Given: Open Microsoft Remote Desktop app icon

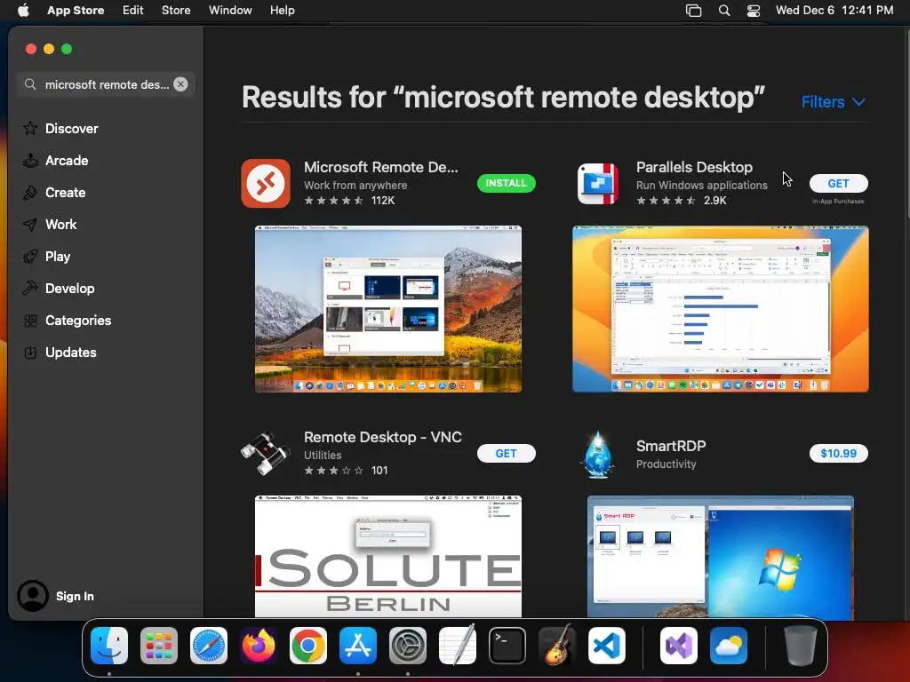Looking at the screenshot, I should (x=266, y=183).
